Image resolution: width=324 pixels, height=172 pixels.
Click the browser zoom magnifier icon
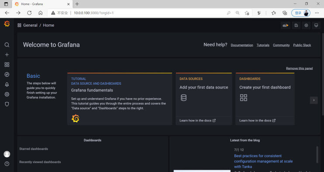click(x=238, y=13)
